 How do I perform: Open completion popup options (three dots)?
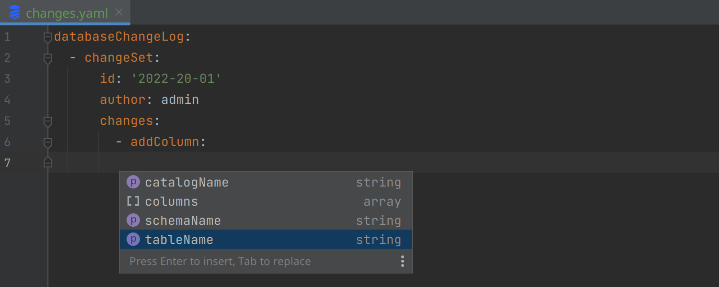pyautogui.click(x=402, y=261)
